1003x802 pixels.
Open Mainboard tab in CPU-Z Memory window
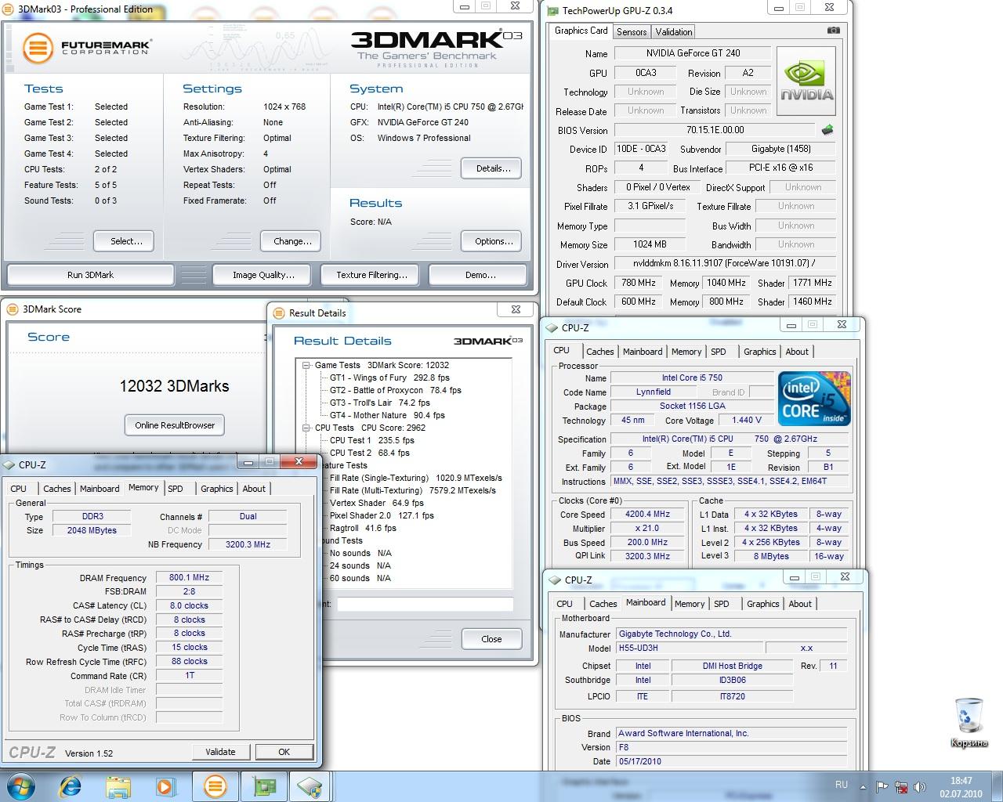click(100, 489)
